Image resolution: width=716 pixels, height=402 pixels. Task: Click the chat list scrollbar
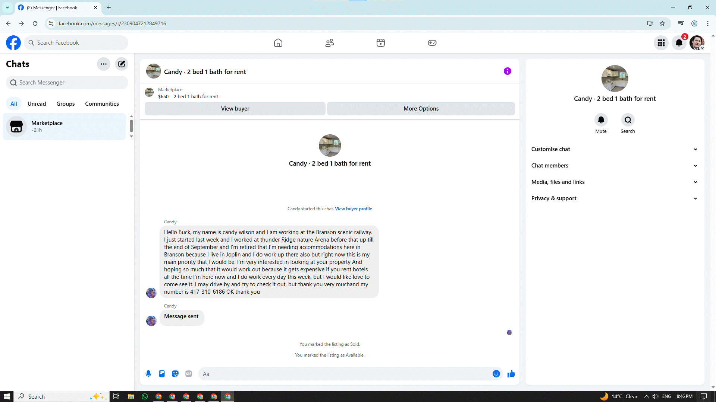[131, 126]
